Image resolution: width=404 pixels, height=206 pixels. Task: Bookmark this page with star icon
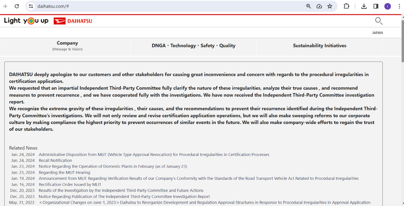pyautogui.click(x=330, y=6)
